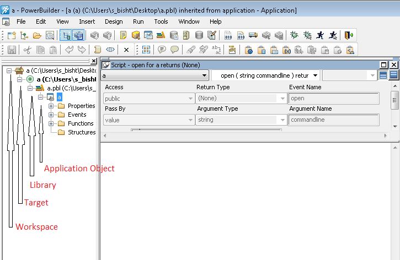Maximize the Script view pane
This screenshot has height=260, width=400.
pyautogui.click(x=383, y=65)
